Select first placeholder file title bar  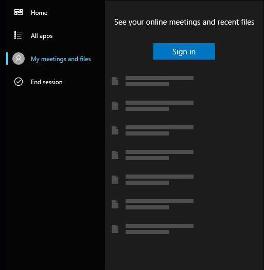coord(160,78)
